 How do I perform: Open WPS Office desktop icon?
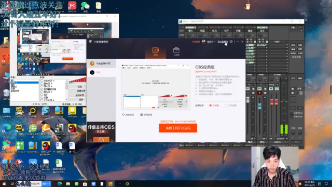tap(72, 7)
